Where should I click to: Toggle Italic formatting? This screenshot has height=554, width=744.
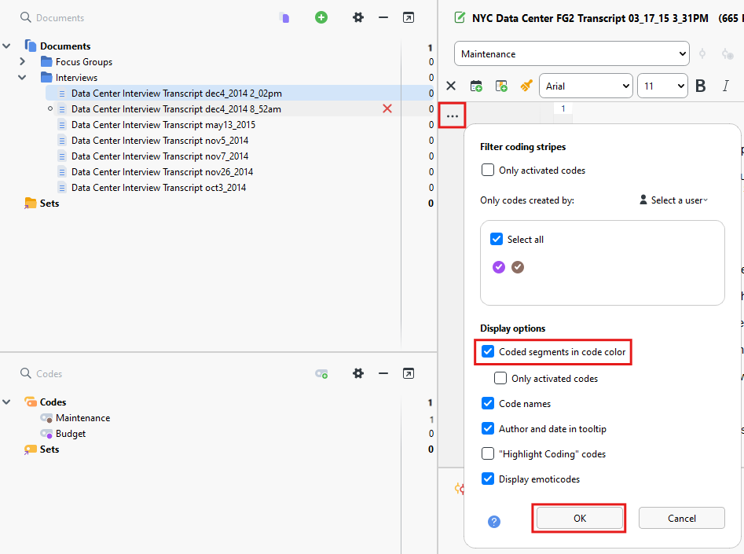tap(725, 86)
